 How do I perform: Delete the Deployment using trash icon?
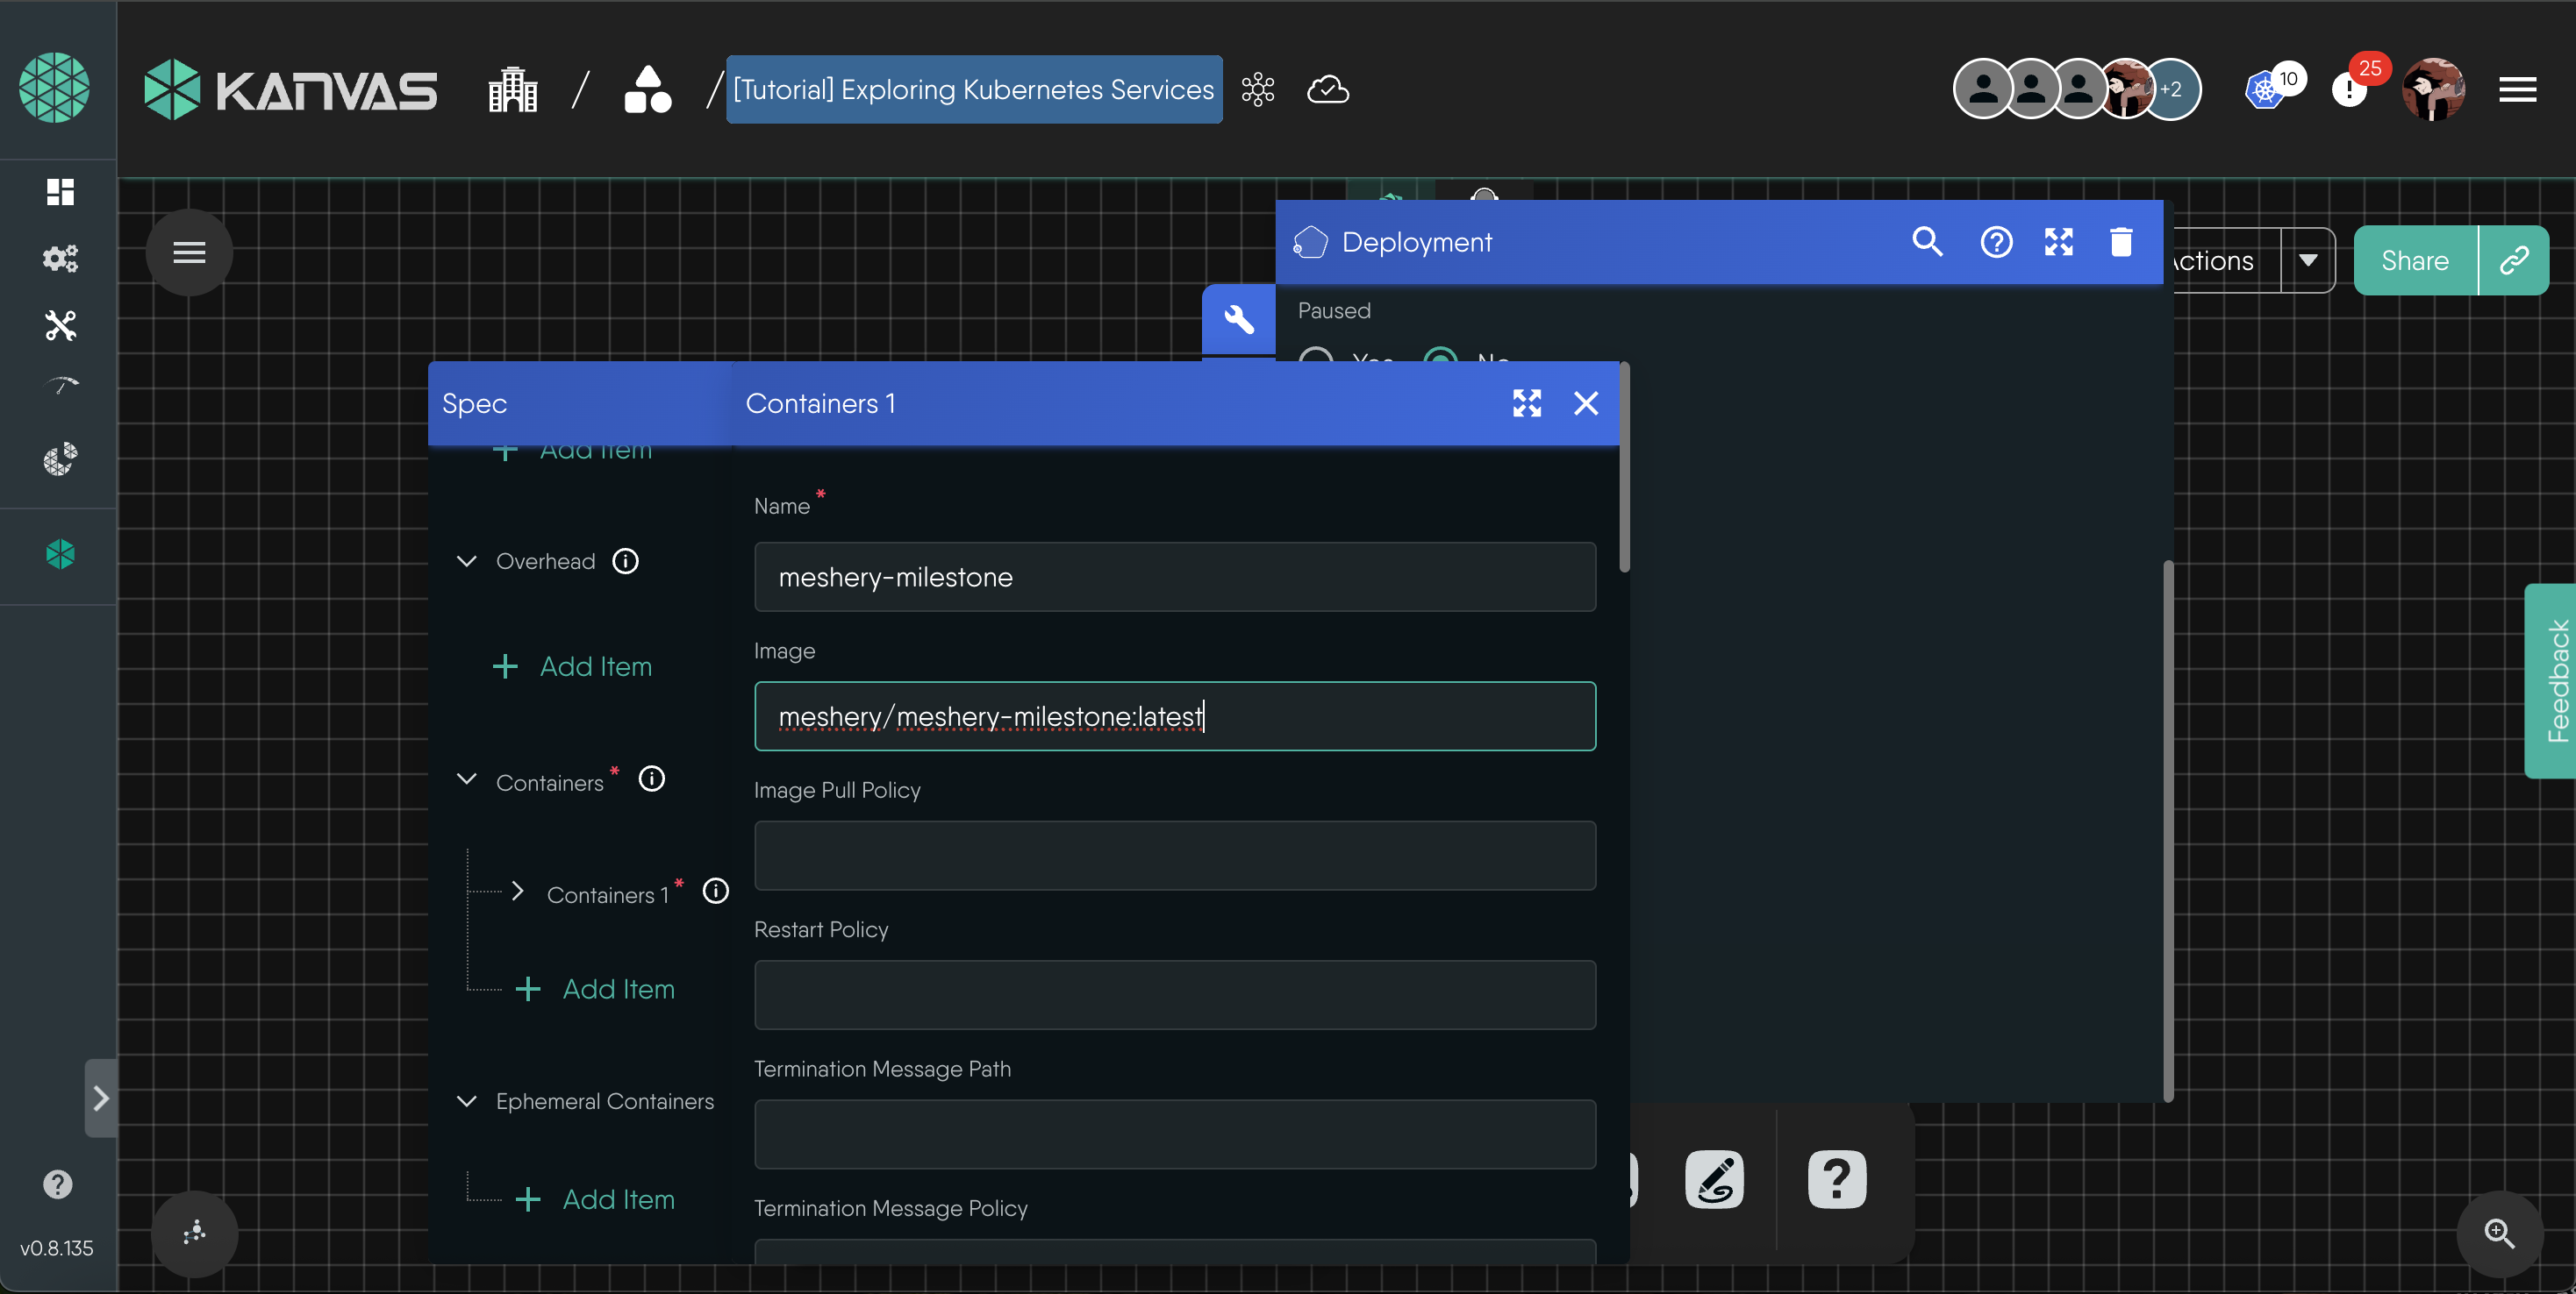coord(2121,242)
